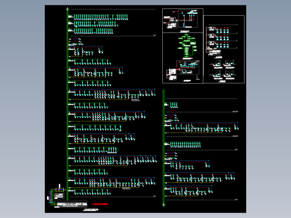Select the tall green vertical riser line on left
The image size is (291, 218).
pos(67,105)
